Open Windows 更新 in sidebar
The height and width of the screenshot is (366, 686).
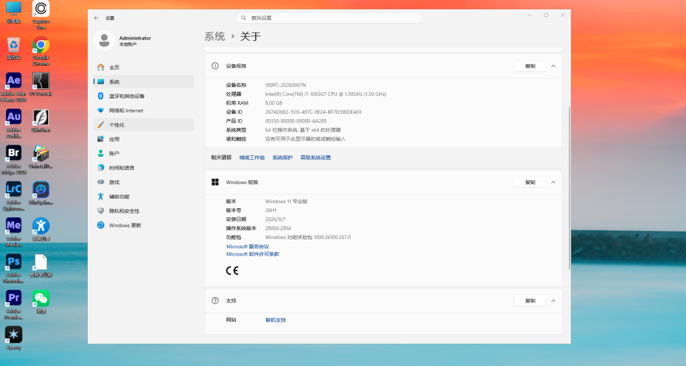click(x=143, y=225)
